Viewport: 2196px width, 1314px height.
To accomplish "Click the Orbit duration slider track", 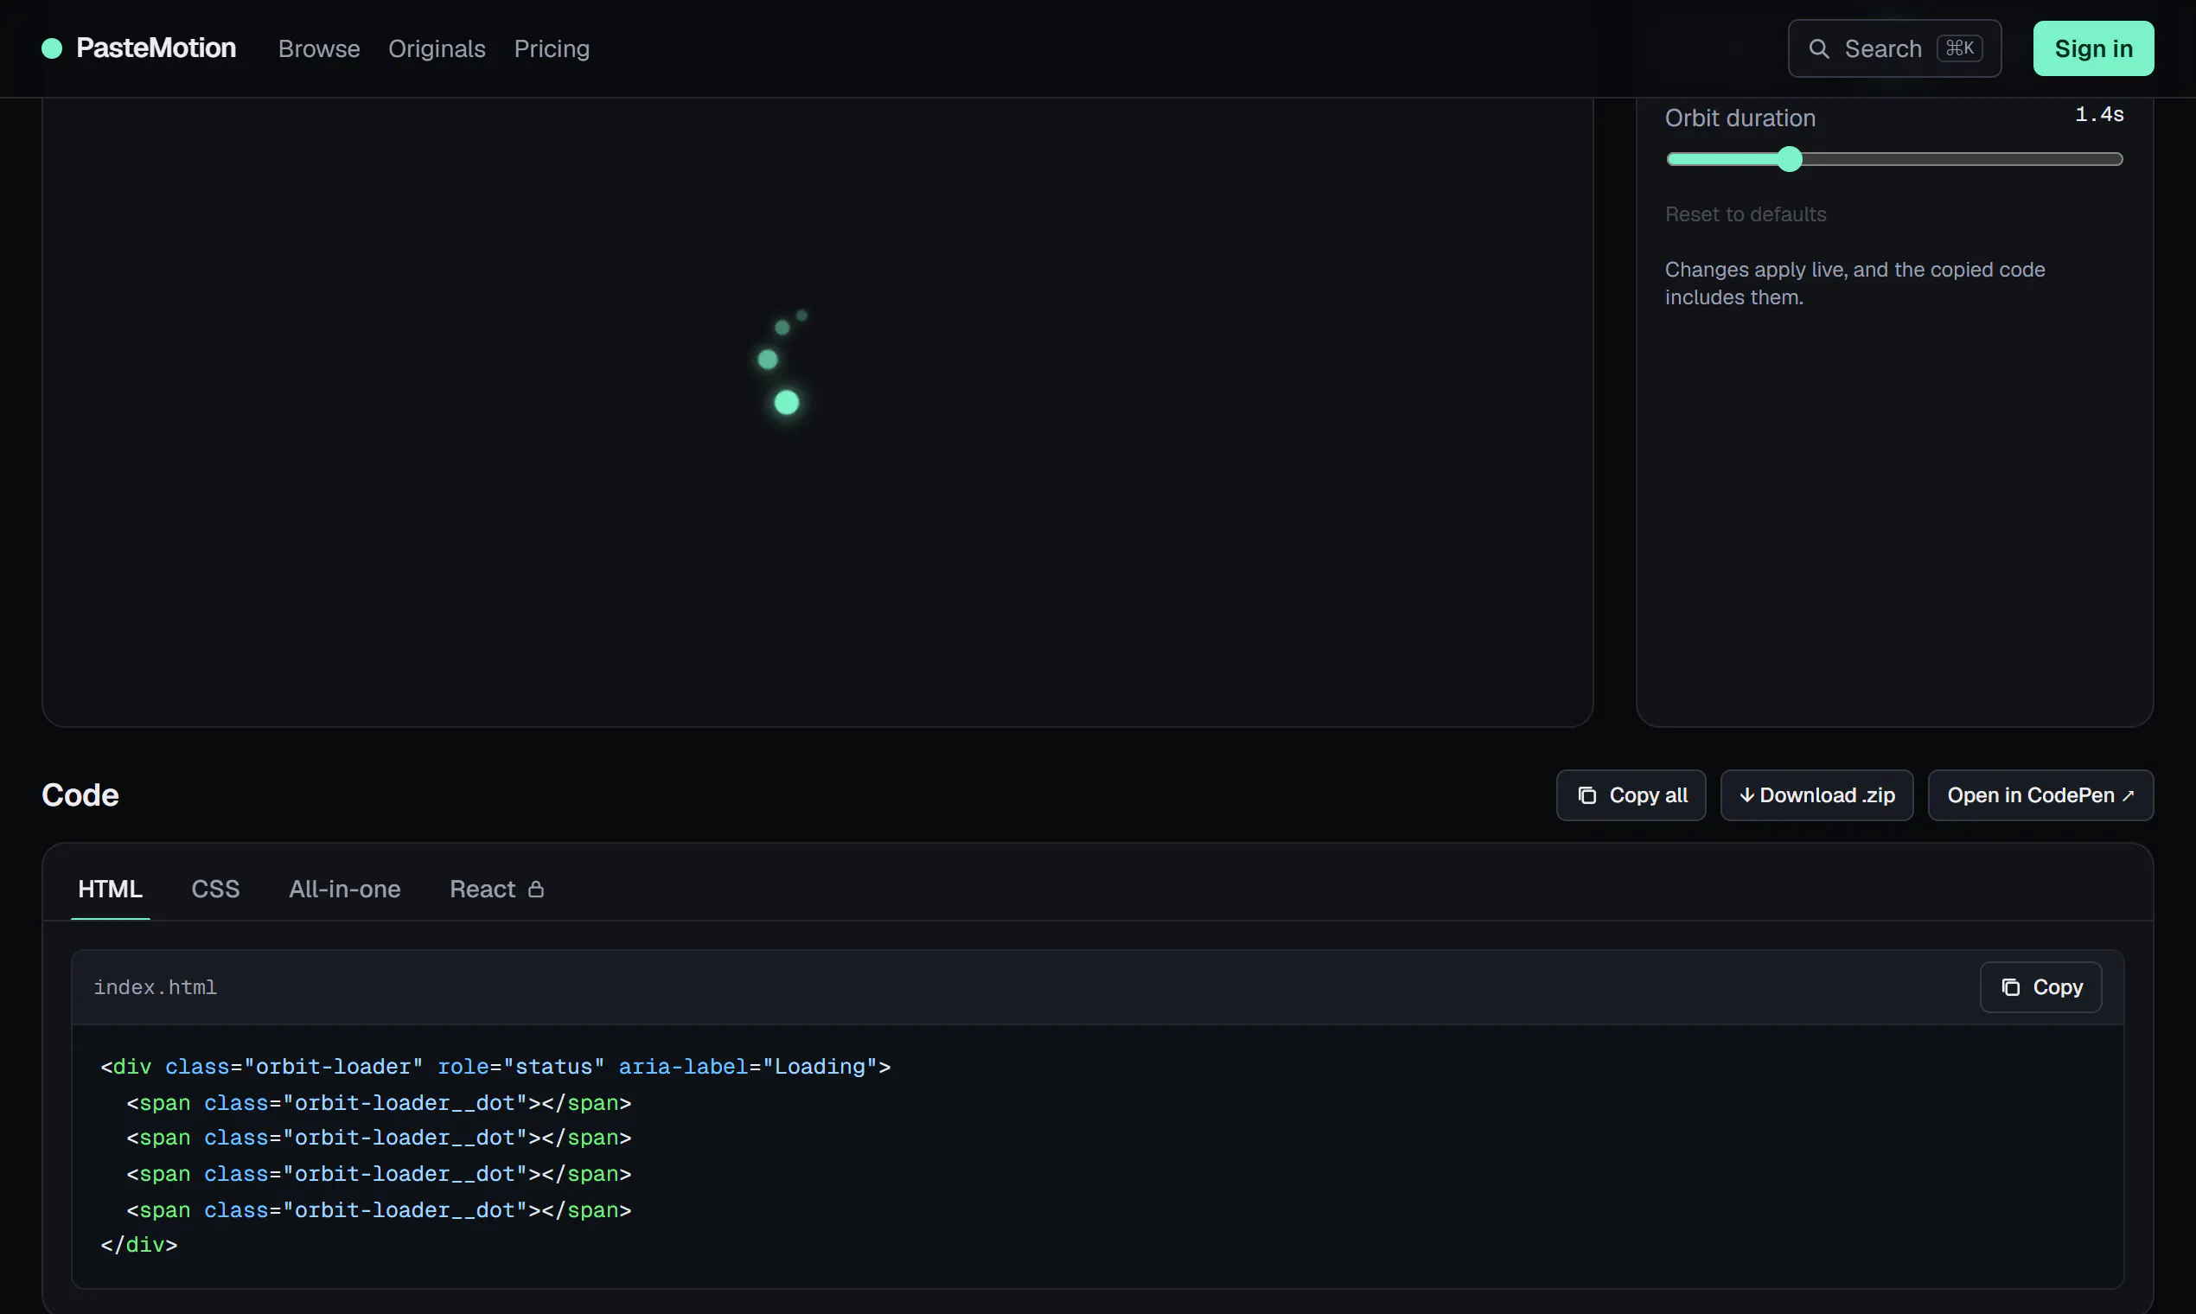I will tap(1894, 159).
